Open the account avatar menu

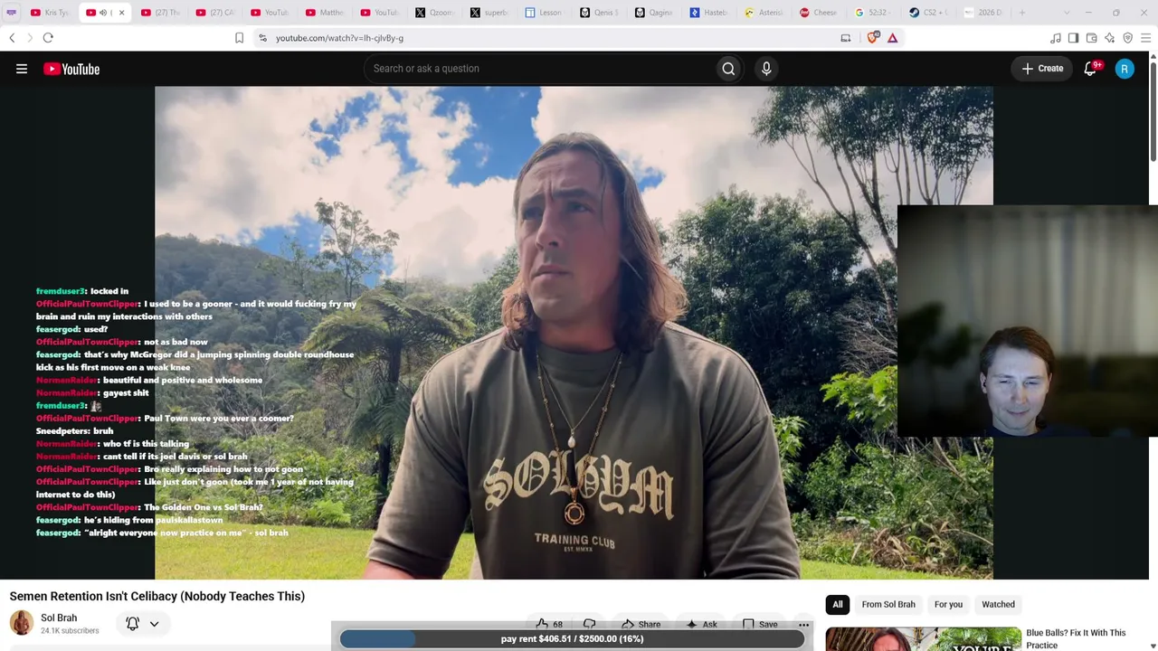coord(1125,69)
